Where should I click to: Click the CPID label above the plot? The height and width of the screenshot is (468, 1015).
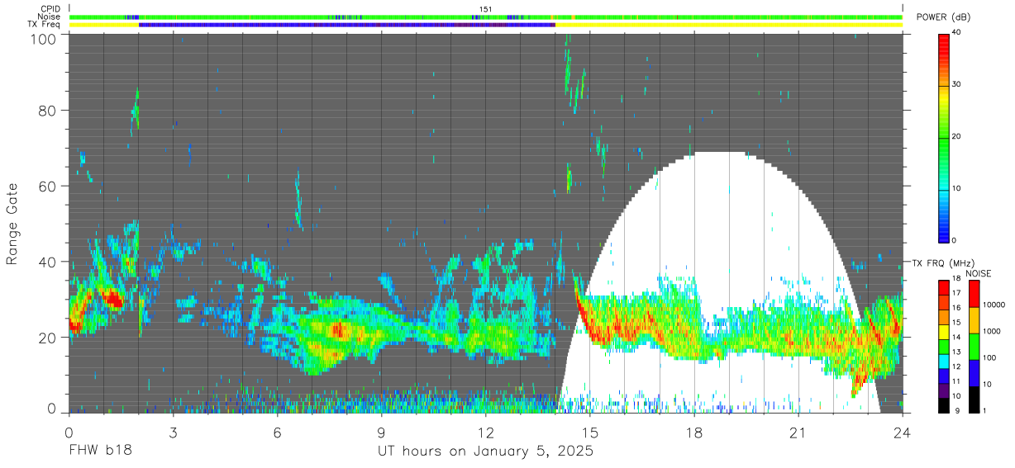[50, 9]
